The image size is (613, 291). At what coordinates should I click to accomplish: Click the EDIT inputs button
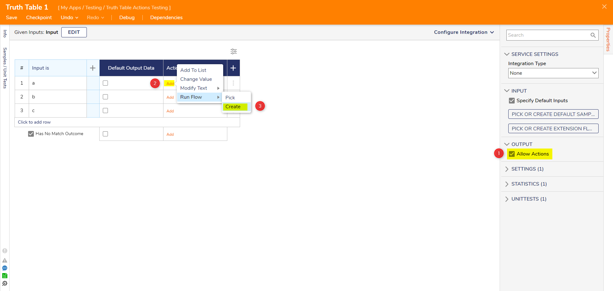click(74, 32)
